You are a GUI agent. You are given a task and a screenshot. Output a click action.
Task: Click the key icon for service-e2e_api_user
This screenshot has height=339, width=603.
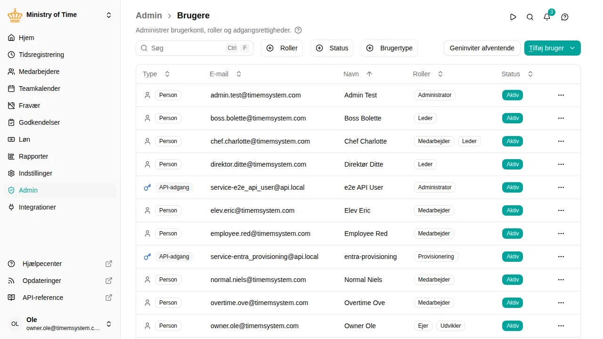(147, 187)
